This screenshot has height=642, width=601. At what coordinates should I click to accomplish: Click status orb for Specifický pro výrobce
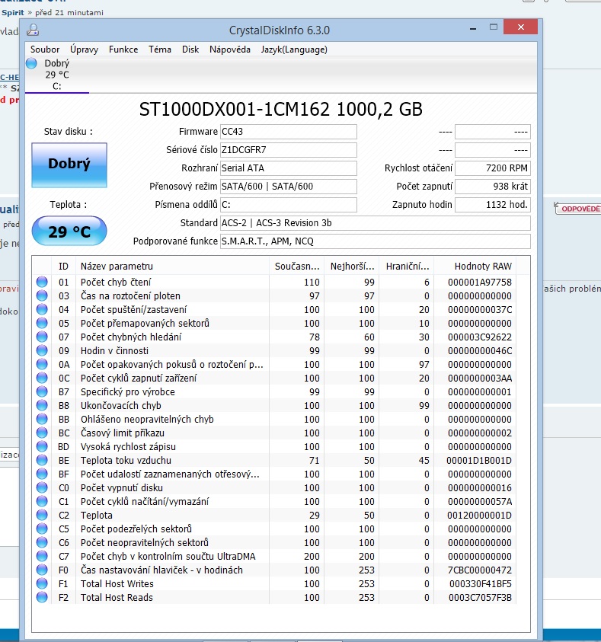(x=42, y=391)
